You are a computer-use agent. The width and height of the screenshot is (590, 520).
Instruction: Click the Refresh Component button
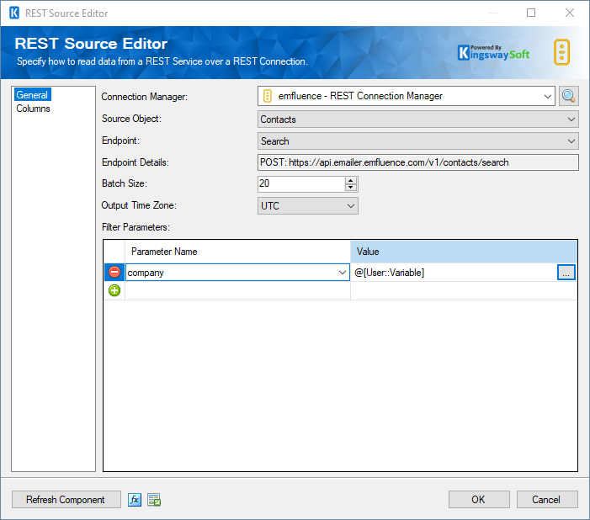click(66, 500)
